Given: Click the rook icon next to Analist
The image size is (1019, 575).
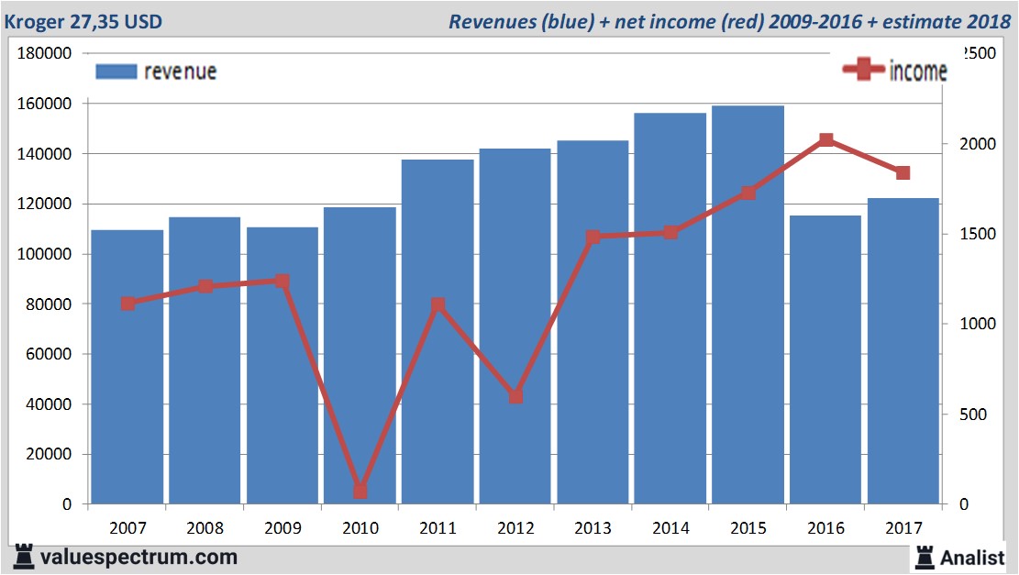Looking at the screenshot, I should point(924,556).
